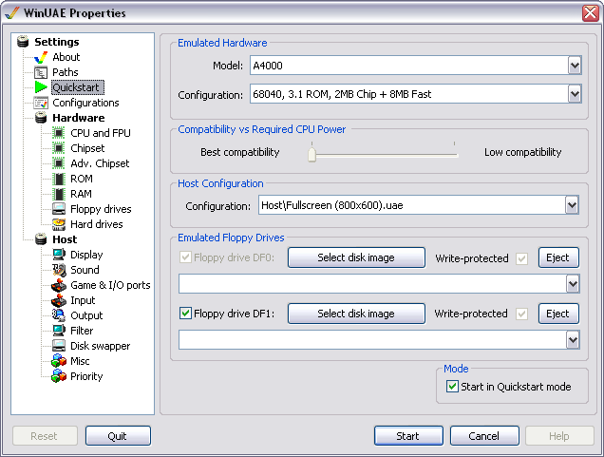Viewport: 604px width, 457px height.
Task: Click the Settings root disk-stack icon
Action: coord(23,42)
